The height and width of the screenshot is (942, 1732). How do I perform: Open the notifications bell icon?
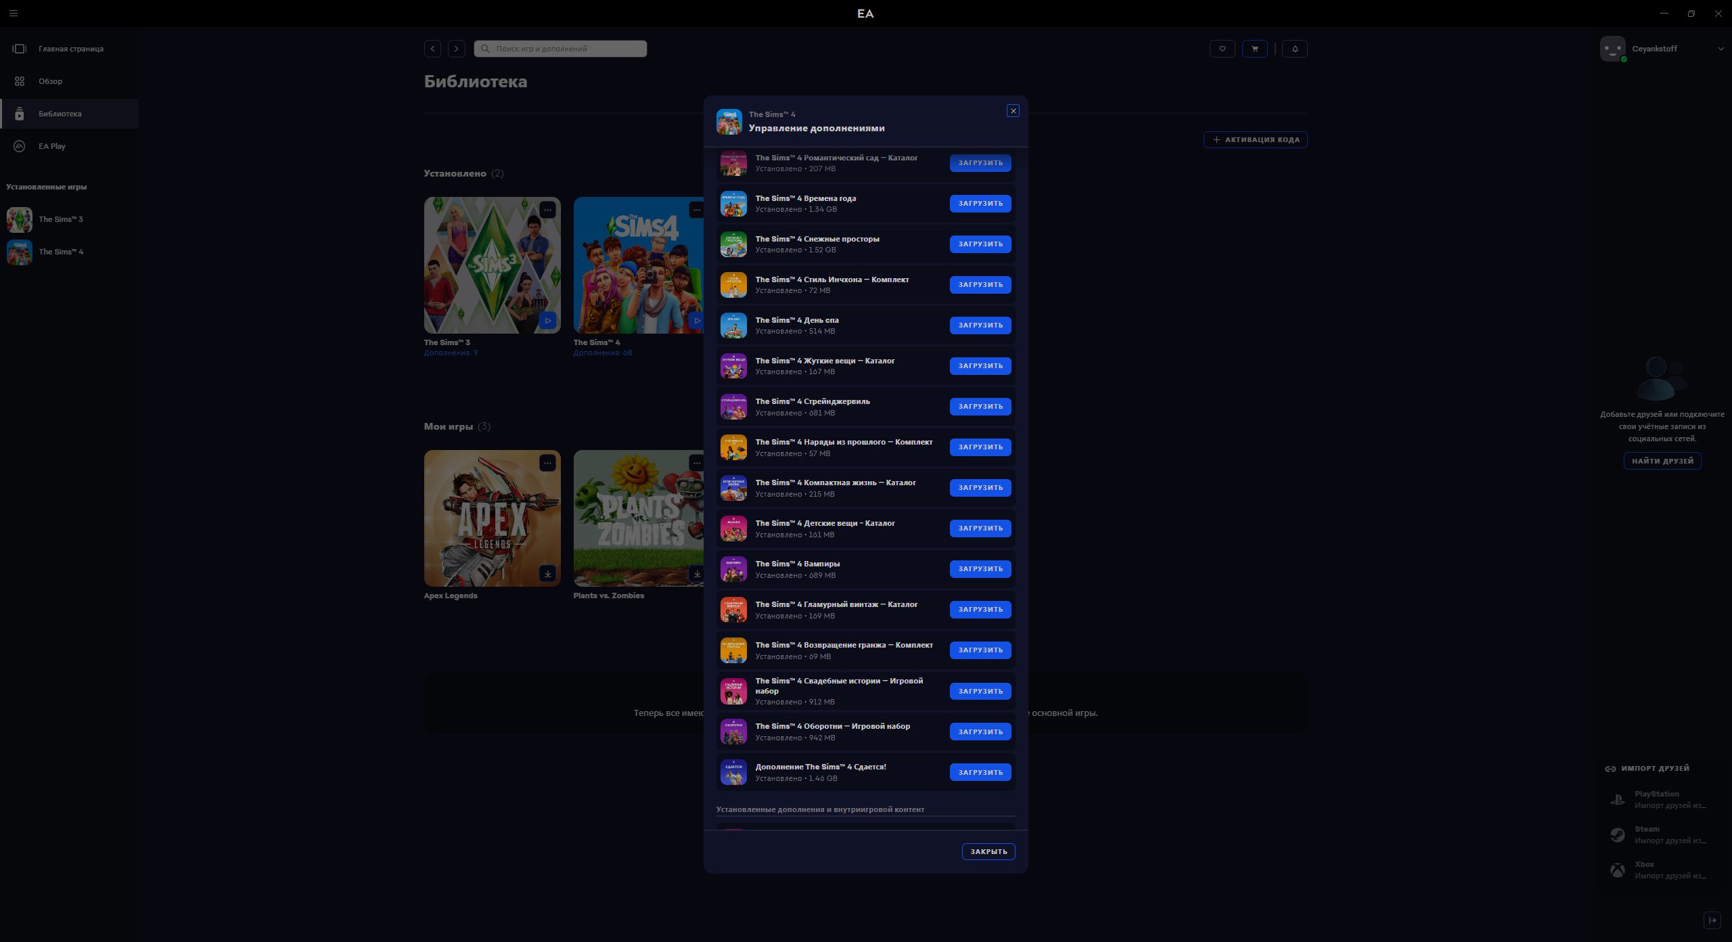tap(1294, 49)
